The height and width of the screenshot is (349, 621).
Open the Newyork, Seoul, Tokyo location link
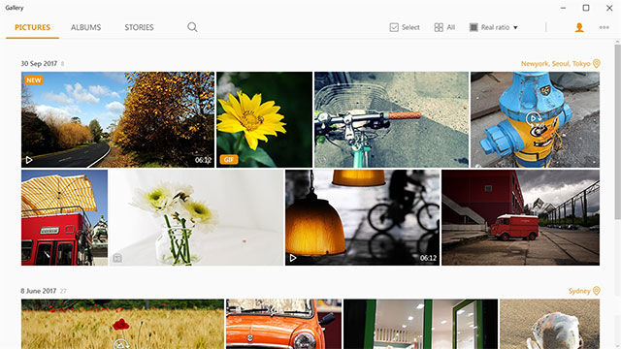(x=555, y=63)
